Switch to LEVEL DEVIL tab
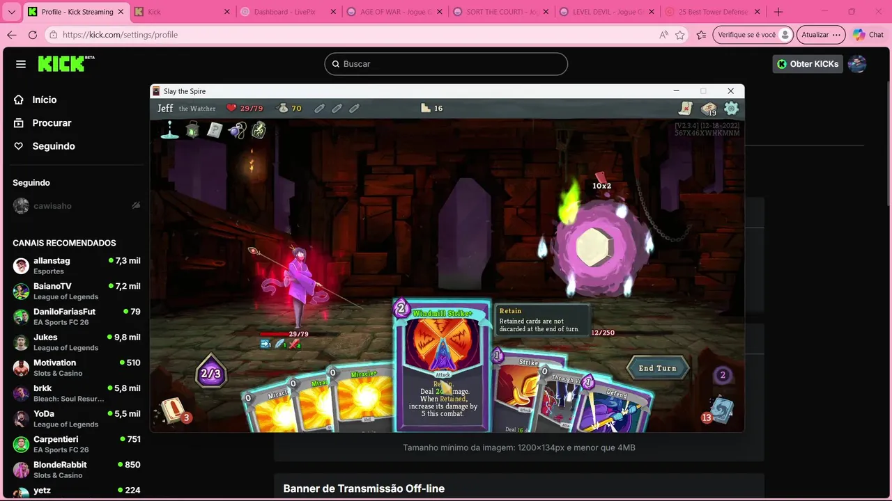 606,12
